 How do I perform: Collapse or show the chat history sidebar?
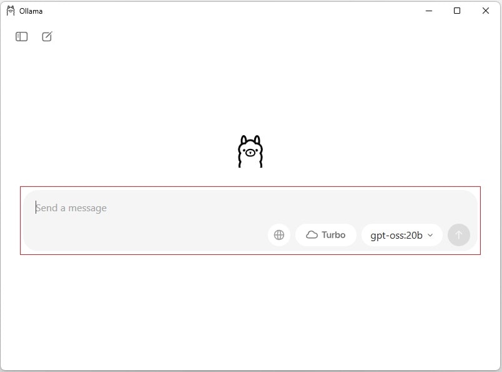[21, 36]
